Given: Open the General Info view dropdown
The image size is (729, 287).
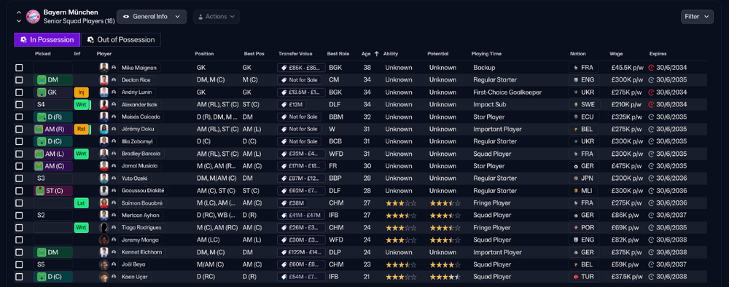Looking at the screenshot, I should click(x=152, y=17).
